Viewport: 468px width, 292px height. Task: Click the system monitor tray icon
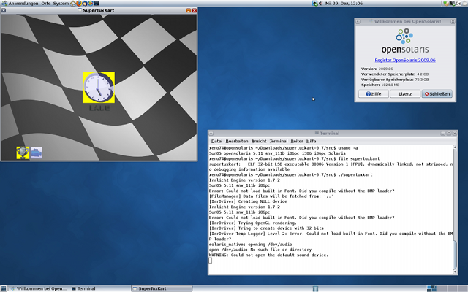(452, 3)
